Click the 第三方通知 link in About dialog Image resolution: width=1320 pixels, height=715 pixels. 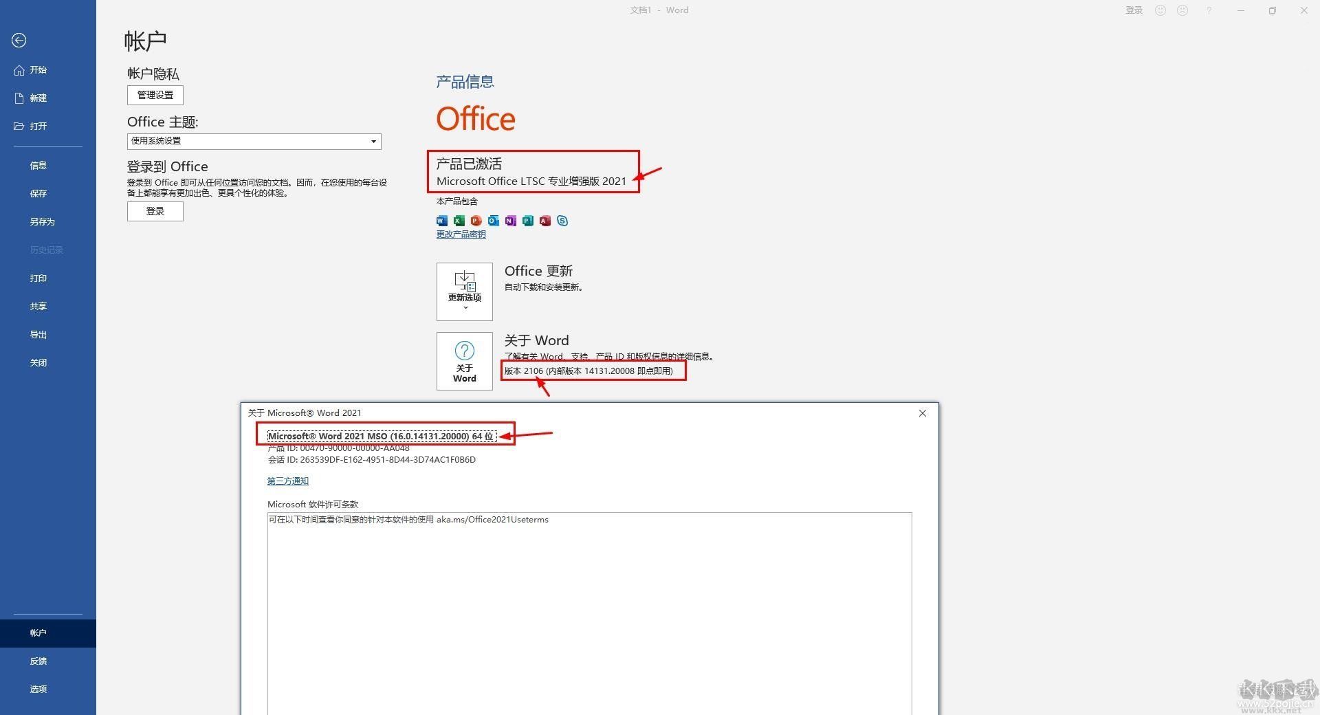[x=287, y=481]
